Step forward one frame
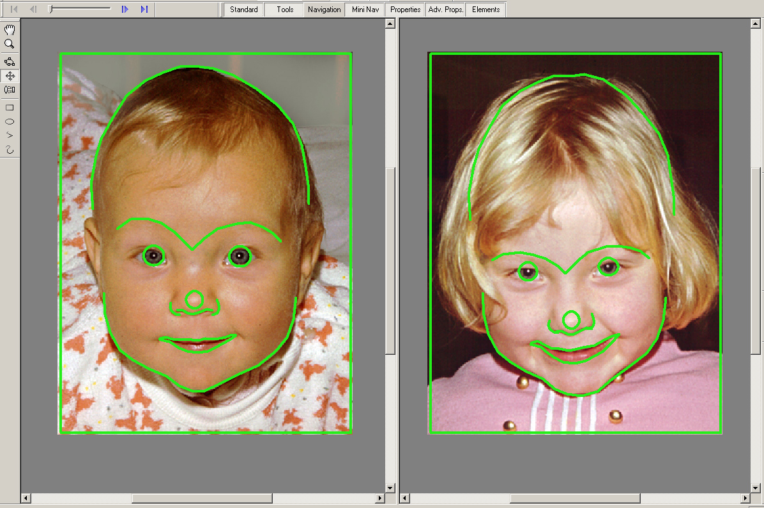764x508 pixels. point(125,9)
